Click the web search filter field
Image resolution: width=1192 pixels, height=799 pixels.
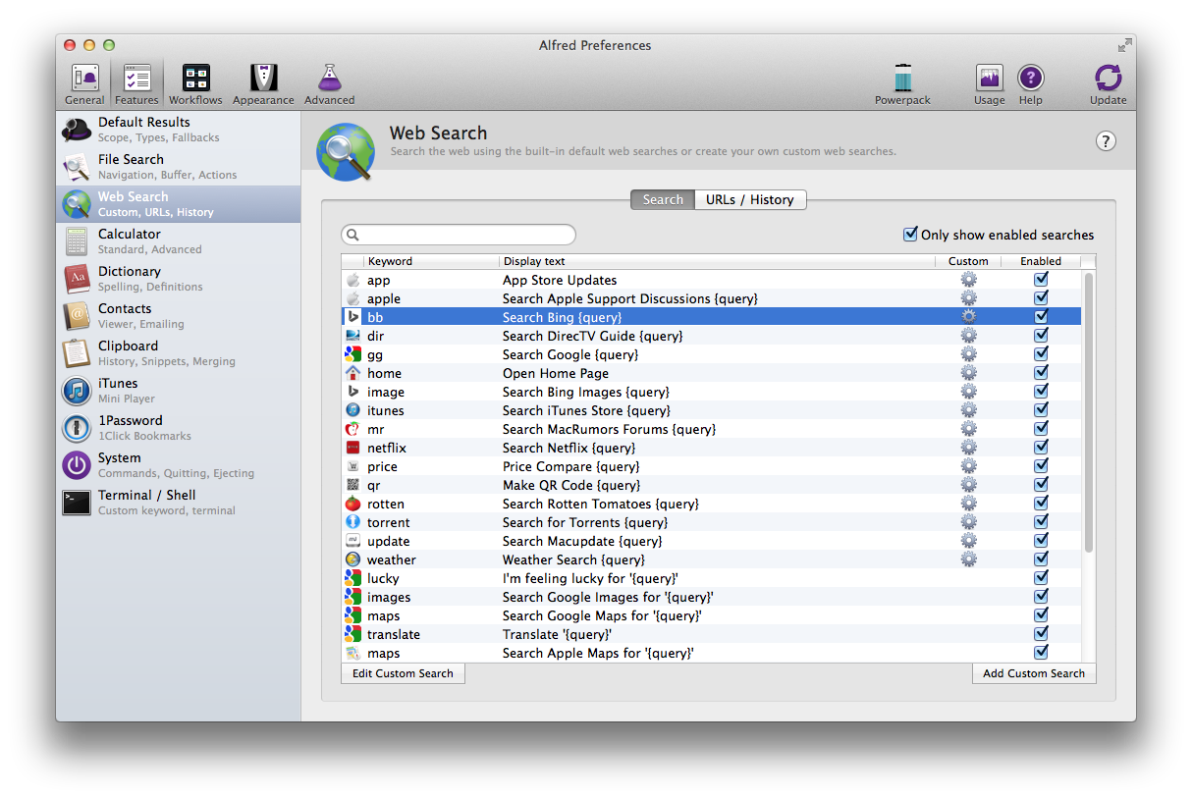(x=459, y=235)
